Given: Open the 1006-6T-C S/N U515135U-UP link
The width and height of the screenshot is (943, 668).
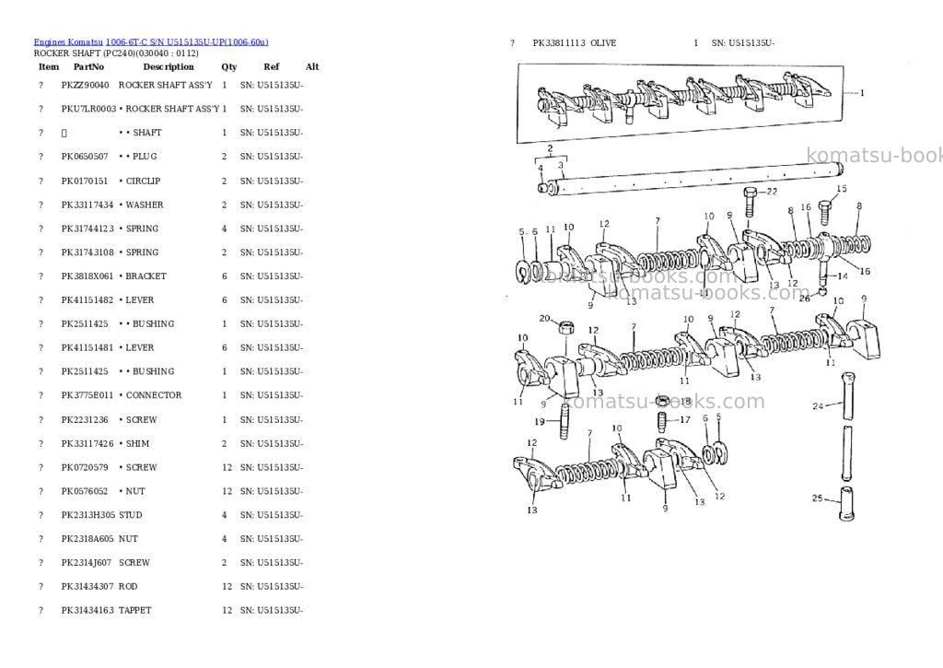Looking at the screenshot, I should [187, 42].
